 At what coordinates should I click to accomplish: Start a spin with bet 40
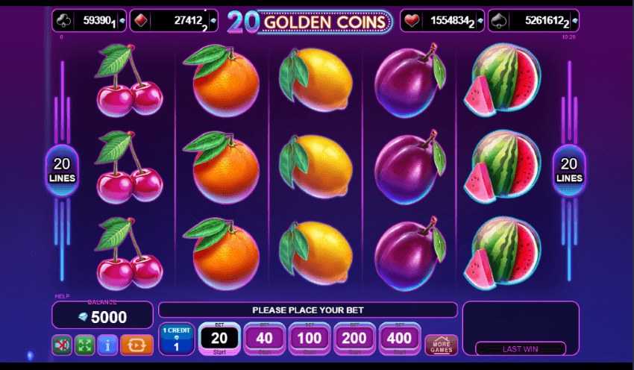(265, 339)
